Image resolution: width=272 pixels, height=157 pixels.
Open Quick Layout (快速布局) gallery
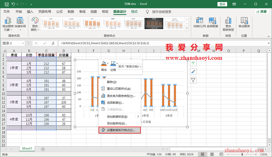(x=20, y=24)
